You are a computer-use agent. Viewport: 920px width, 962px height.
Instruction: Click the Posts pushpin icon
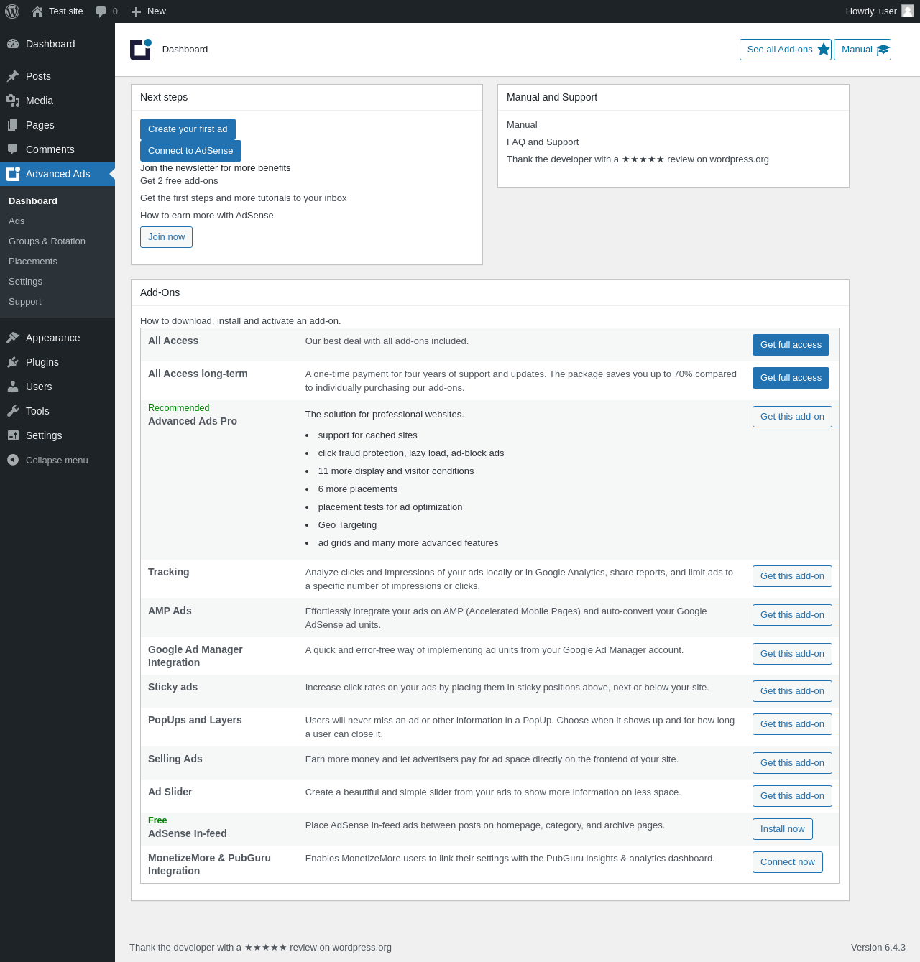(x=13, y=76)
